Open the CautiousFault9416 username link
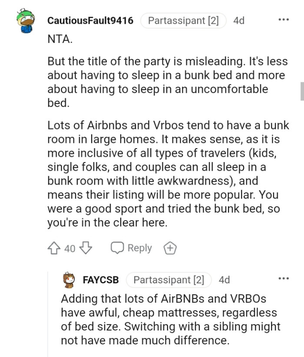The width and height of the screenshot is (304, 357). point(90,20)
